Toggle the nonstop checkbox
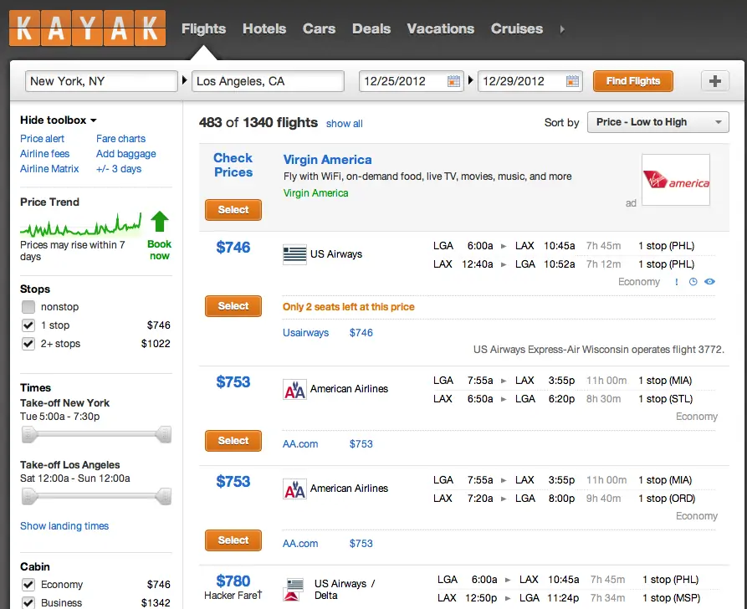This screenshot has width=747, height=609. point(28,307)
